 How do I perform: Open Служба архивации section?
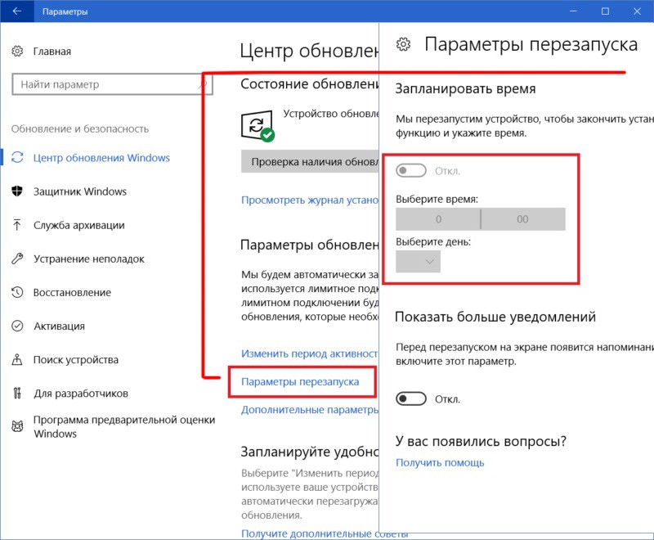(79, 225)
